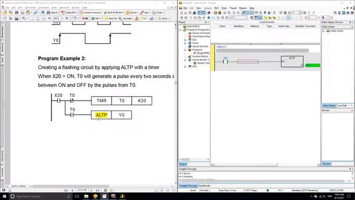Viewport: 355px width, 200px height.
Task: Click the Print icon in ISPSoft toolbar
Action: point(194,13)
